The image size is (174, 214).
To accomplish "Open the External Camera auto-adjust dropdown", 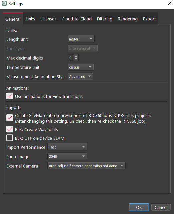I will 86,166.
